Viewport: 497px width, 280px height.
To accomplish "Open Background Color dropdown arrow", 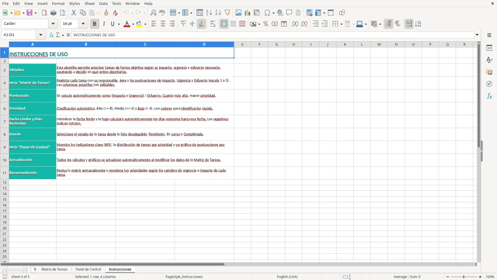I will (x=145, y=24).
